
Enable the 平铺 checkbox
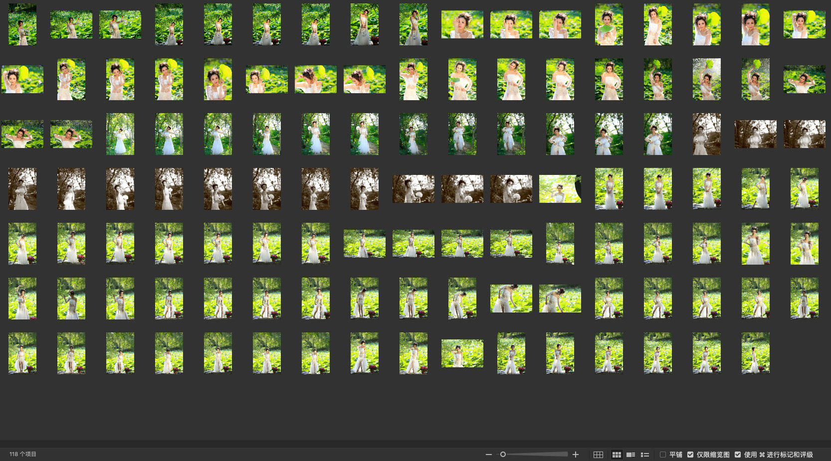click(x=663, y=455)
